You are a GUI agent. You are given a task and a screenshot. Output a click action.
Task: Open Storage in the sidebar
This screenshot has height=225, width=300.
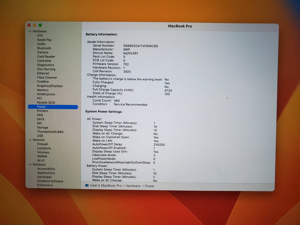coord(42,128)
